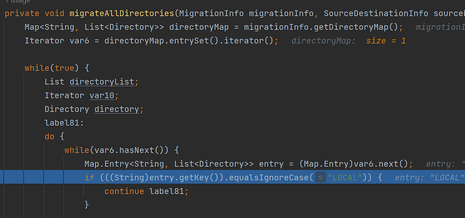Click the SourceDestinationInfo parameter type
This screenshot has width=465, height=218.
[376, 13]
